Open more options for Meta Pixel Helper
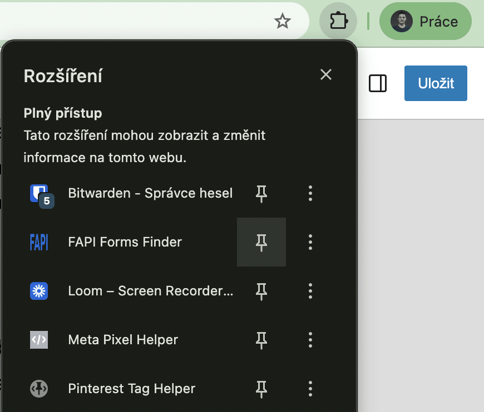The image size is (484, 412). [310, 340]
